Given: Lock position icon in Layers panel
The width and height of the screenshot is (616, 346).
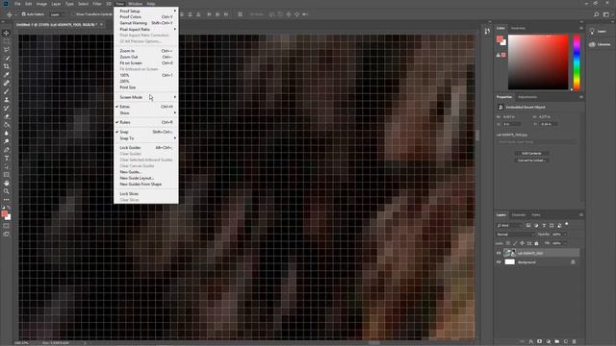Looking at the screenshot, I should tap(522, 243).
